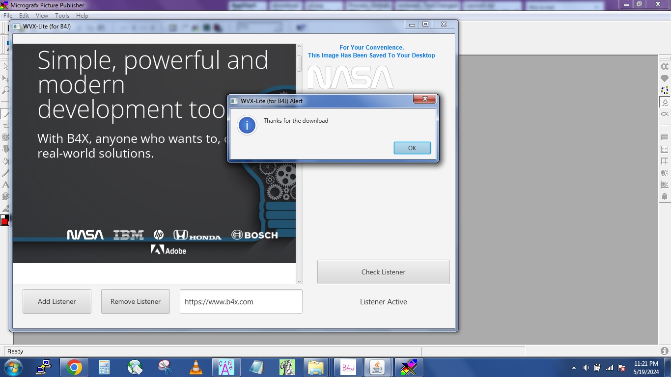
Task: Click the web view vertical scroll thumb
Action: point(299,64)
